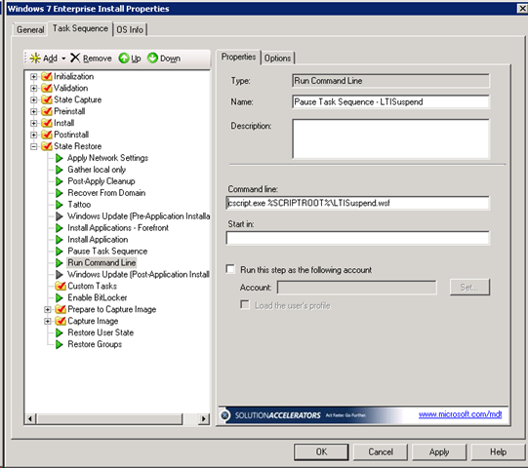Switch to the OS Info tab

point(130,29)
